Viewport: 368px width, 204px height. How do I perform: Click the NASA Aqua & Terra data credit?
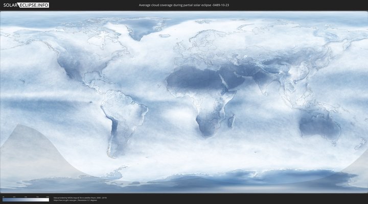(x=80, y=197)
